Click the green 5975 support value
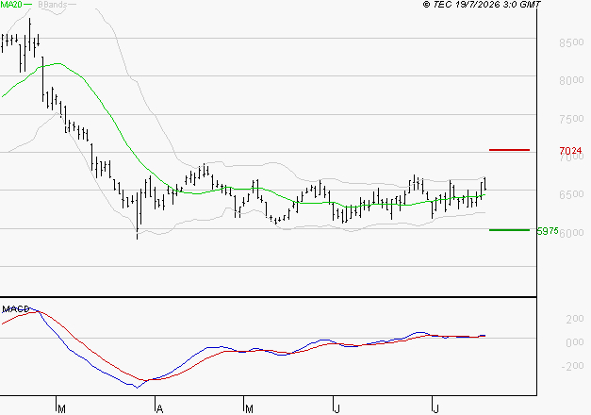This screenshot has width=591, height=415. 548,231
